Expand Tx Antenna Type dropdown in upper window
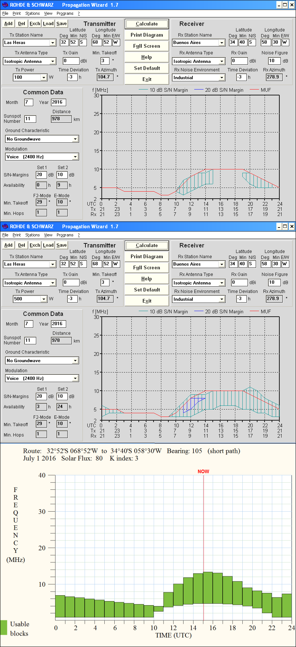Viewport: 296px width, 647px height. tap(53, 61)
